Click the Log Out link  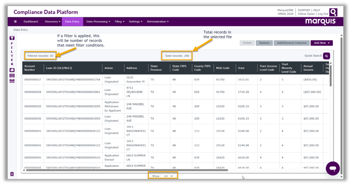(323, 14)
